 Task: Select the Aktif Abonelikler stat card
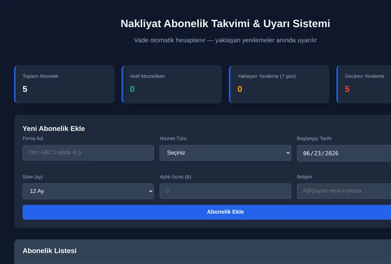pos(172,84)
